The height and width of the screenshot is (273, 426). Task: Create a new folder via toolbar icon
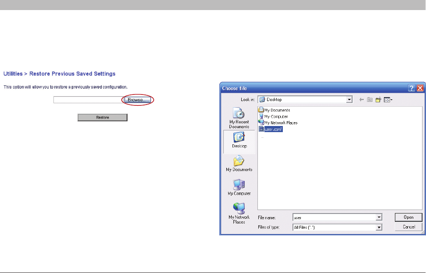click(x=378, y=100)
